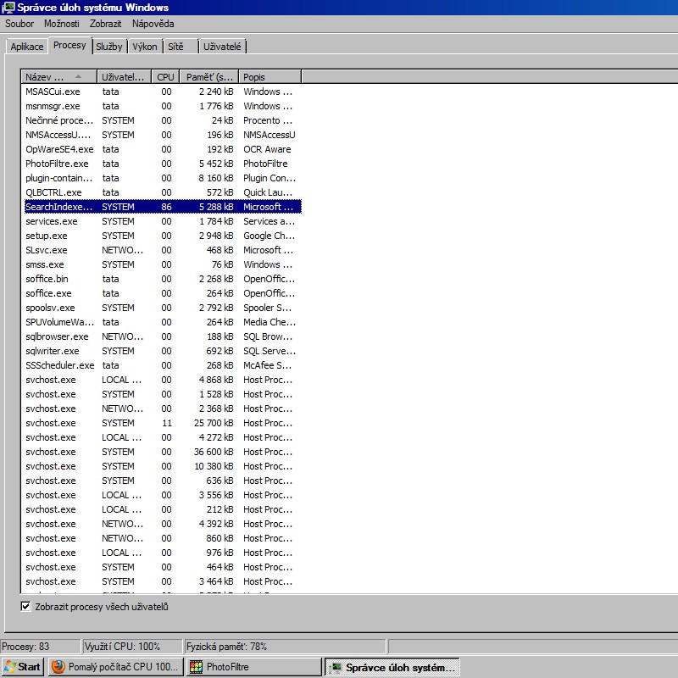
Task: Select the QLBCTRL.exe process
Action: 163,192
